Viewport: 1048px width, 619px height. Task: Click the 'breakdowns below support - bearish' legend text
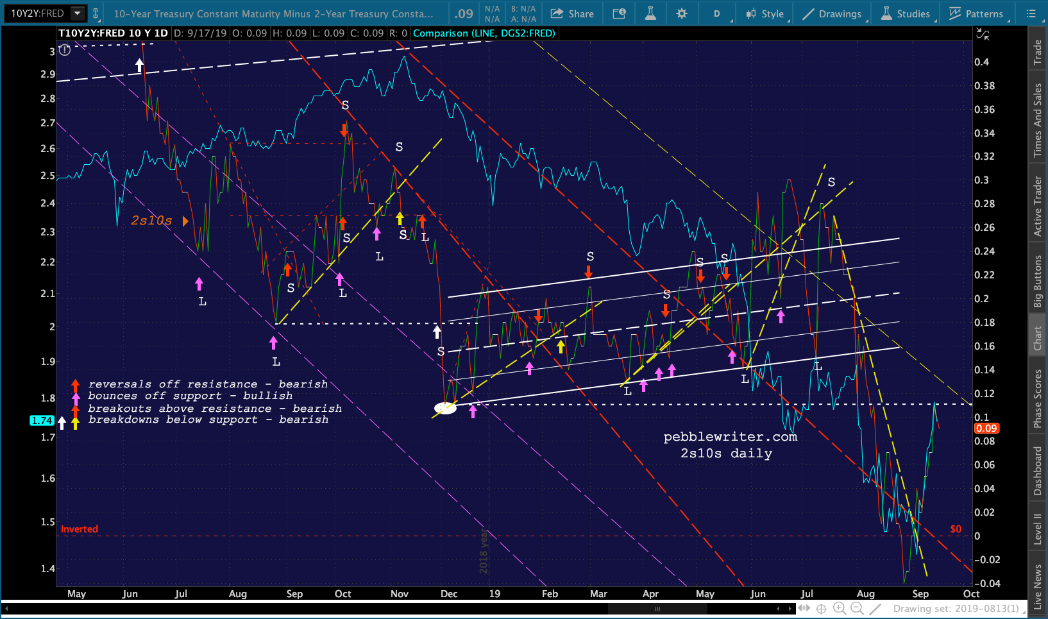[x=208, y=420]
